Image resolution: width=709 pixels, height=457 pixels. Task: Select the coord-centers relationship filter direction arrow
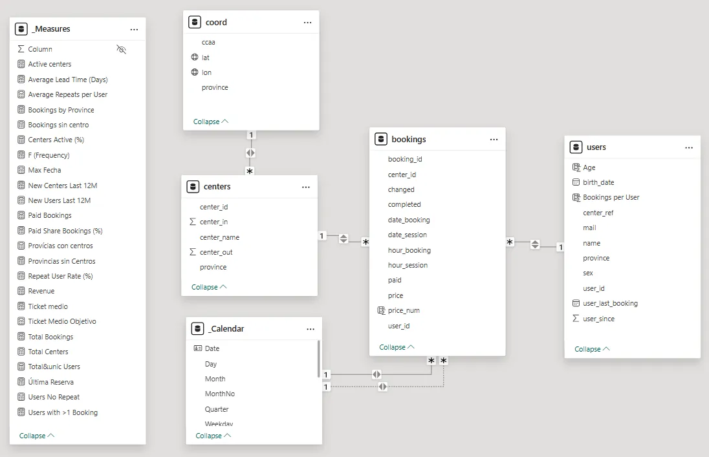pyautogui.click(x=250, y=153)
